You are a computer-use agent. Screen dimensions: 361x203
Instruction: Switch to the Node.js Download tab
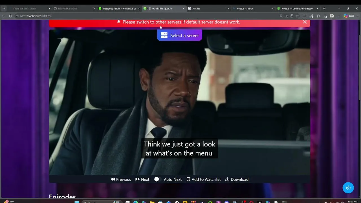(297, 9)
